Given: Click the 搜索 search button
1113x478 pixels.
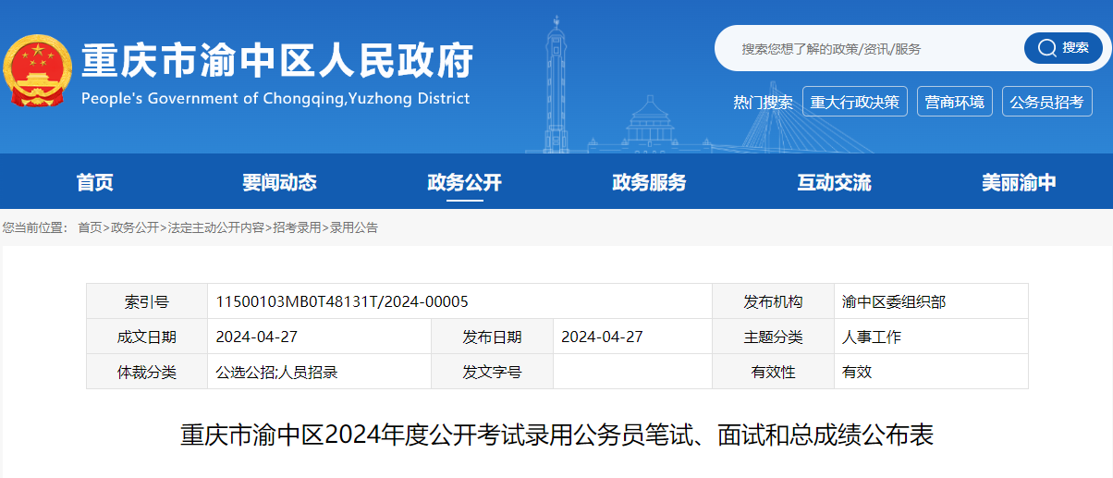Looking at the screenshot, I should pos(1063,48).
